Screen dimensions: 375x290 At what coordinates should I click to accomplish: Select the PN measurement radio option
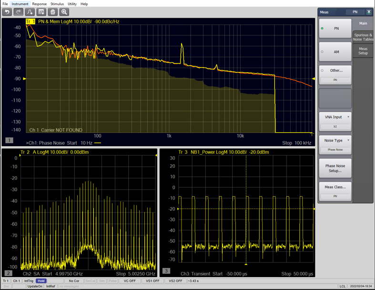click(335, 29)
